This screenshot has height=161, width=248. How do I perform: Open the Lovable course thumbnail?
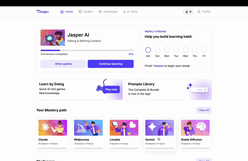(124, 127)
